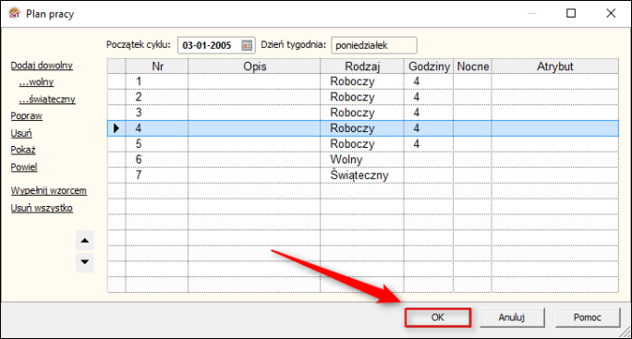Click the Roboczy cell in highlighted row 4
The image size is (632, 339).
pyautogui.click(x=362, y=128)
